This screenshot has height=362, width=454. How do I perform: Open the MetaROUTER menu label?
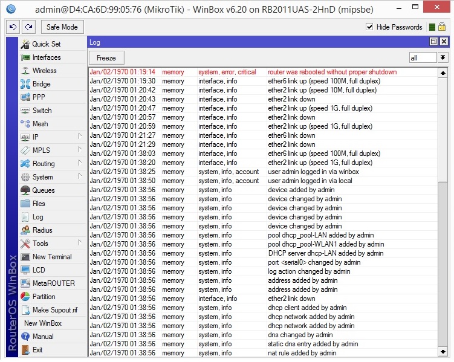point(54,283)
